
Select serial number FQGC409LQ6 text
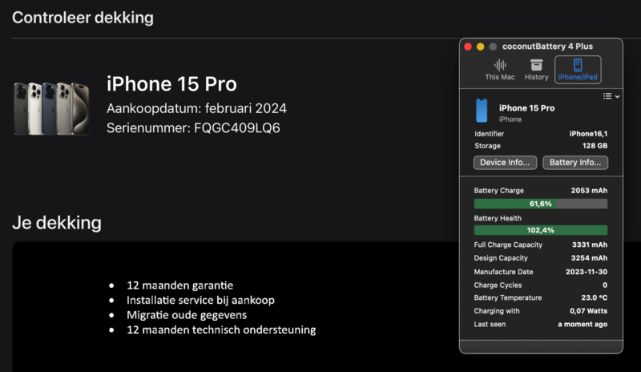pyautogui.click(x=236, y=128)
